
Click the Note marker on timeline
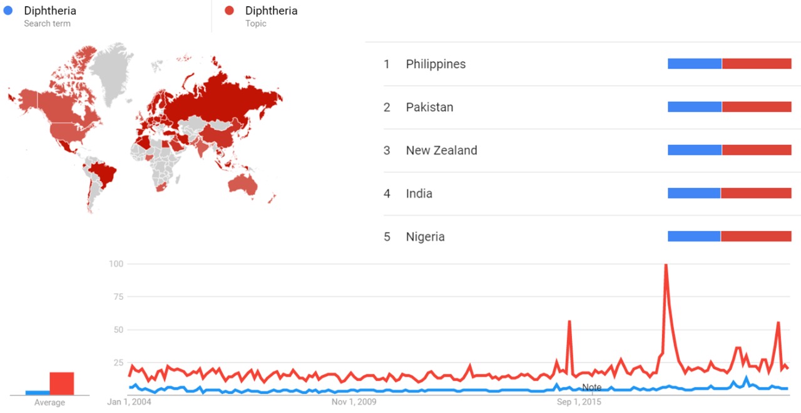(591, 387)
